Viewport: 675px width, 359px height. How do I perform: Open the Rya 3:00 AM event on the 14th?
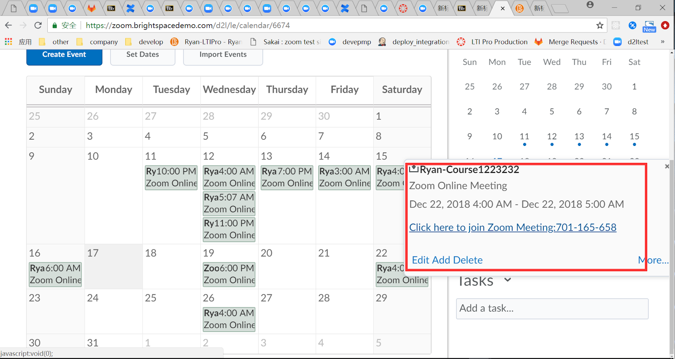pos(345,177)
